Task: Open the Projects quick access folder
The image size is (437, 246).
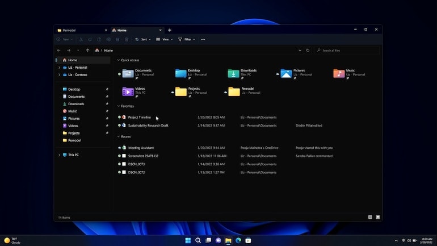Action: tap(190, 92)
